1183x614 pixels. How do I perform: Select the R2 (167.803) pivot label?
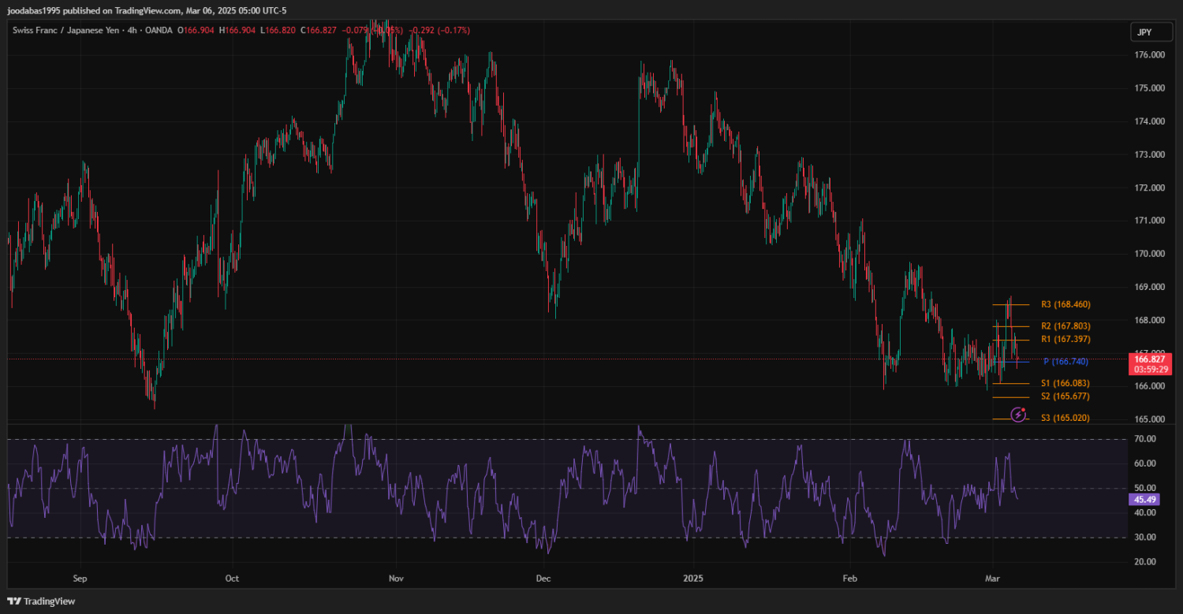click(x=1065, y=326)
